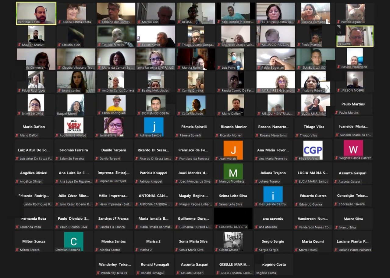Select Marcos Trombeta's green M avatar
This screenshot has width=390, height=278.
pos(233,172)
